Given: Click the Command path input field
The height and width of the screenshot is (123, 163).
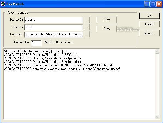Looking at the screenshot, I should (53, 35).
